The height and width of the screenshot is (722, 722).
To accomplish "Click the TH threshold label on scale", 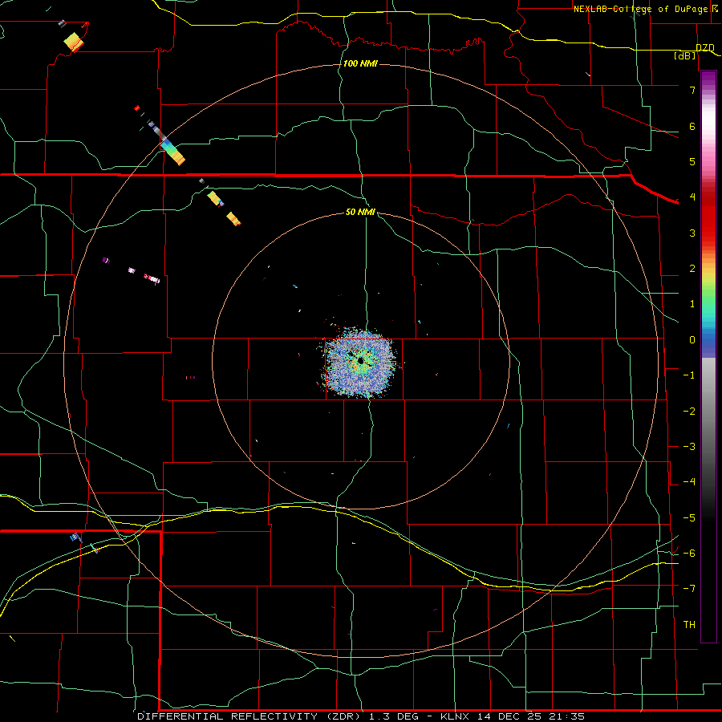I will click(x=689, y=625).
